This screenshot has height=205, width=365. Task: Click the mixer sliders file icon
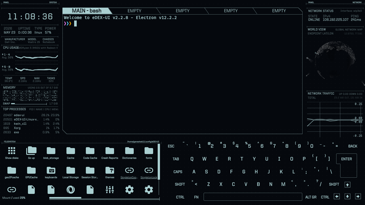(110, 190)
